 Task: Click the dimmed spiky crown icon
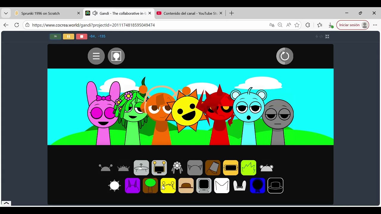point(124,168)
